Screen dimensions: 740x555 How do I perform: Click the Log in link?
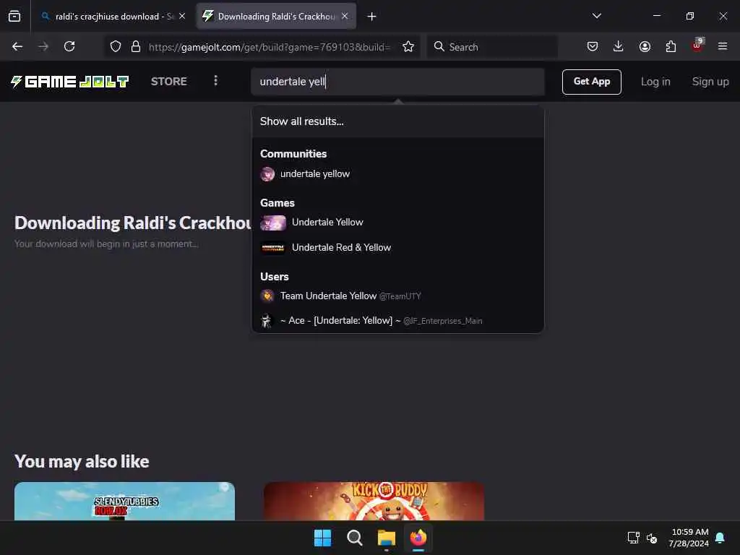click(x=655, y=82)
